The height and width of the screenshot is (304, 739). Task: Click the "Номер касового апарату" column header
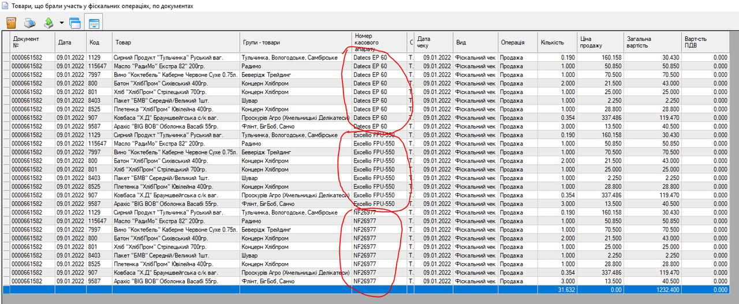[379, 43]
